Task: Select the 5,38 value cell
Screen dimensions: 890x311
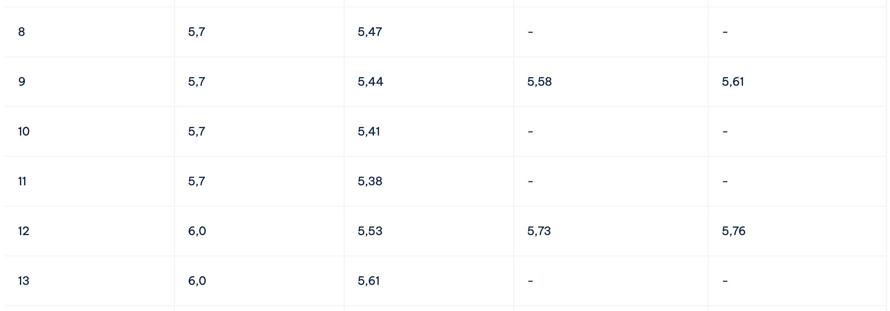Action: point(429,181)
